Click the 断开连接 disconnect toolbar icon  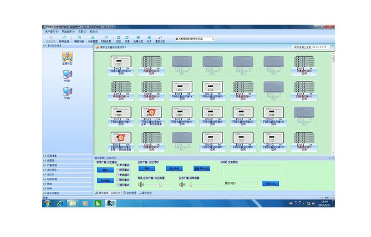pos(64,39)
